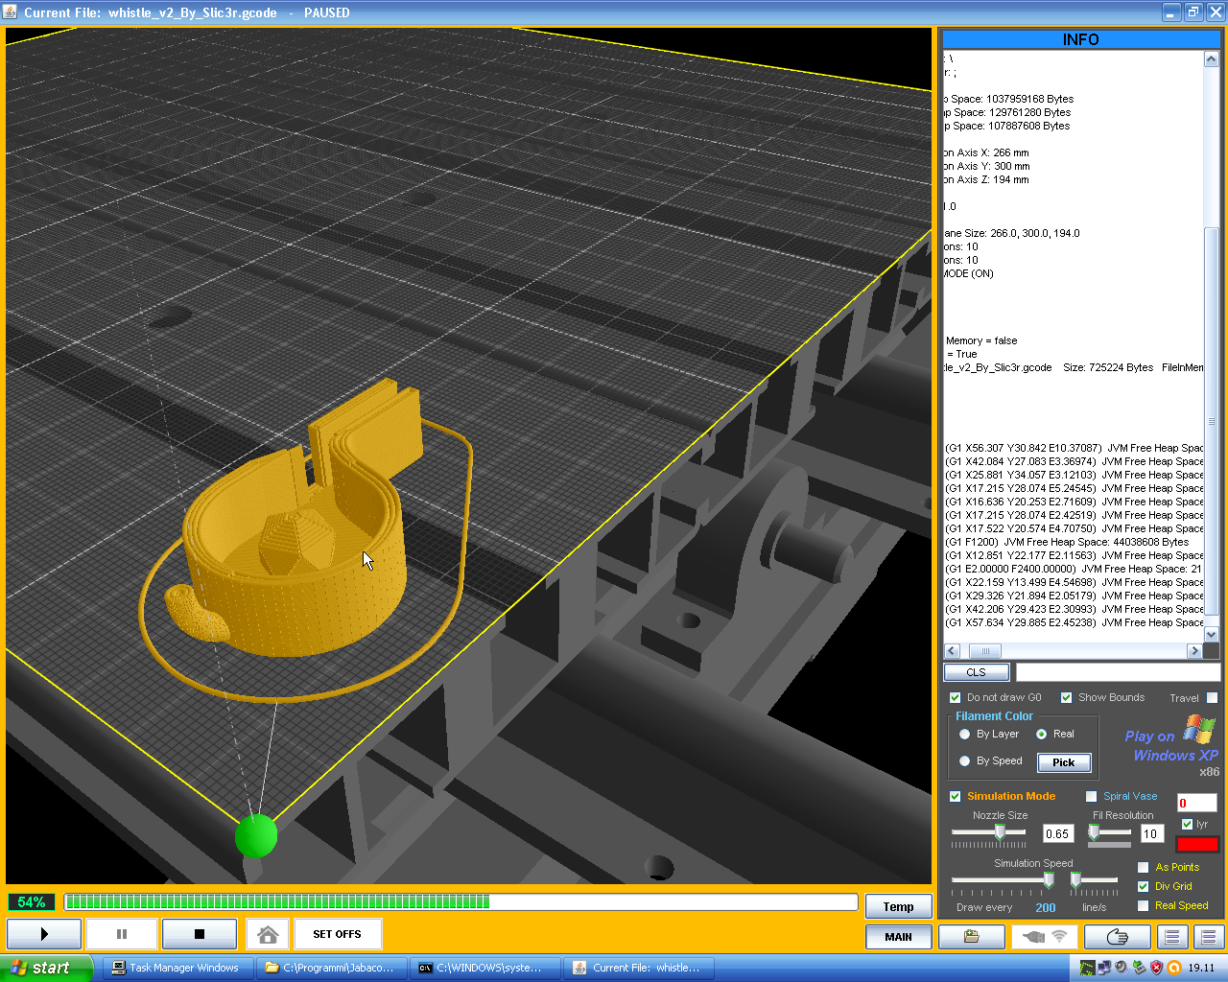Click the system tray clock 19.11
1228x982 pixels.
point(1201,968)
